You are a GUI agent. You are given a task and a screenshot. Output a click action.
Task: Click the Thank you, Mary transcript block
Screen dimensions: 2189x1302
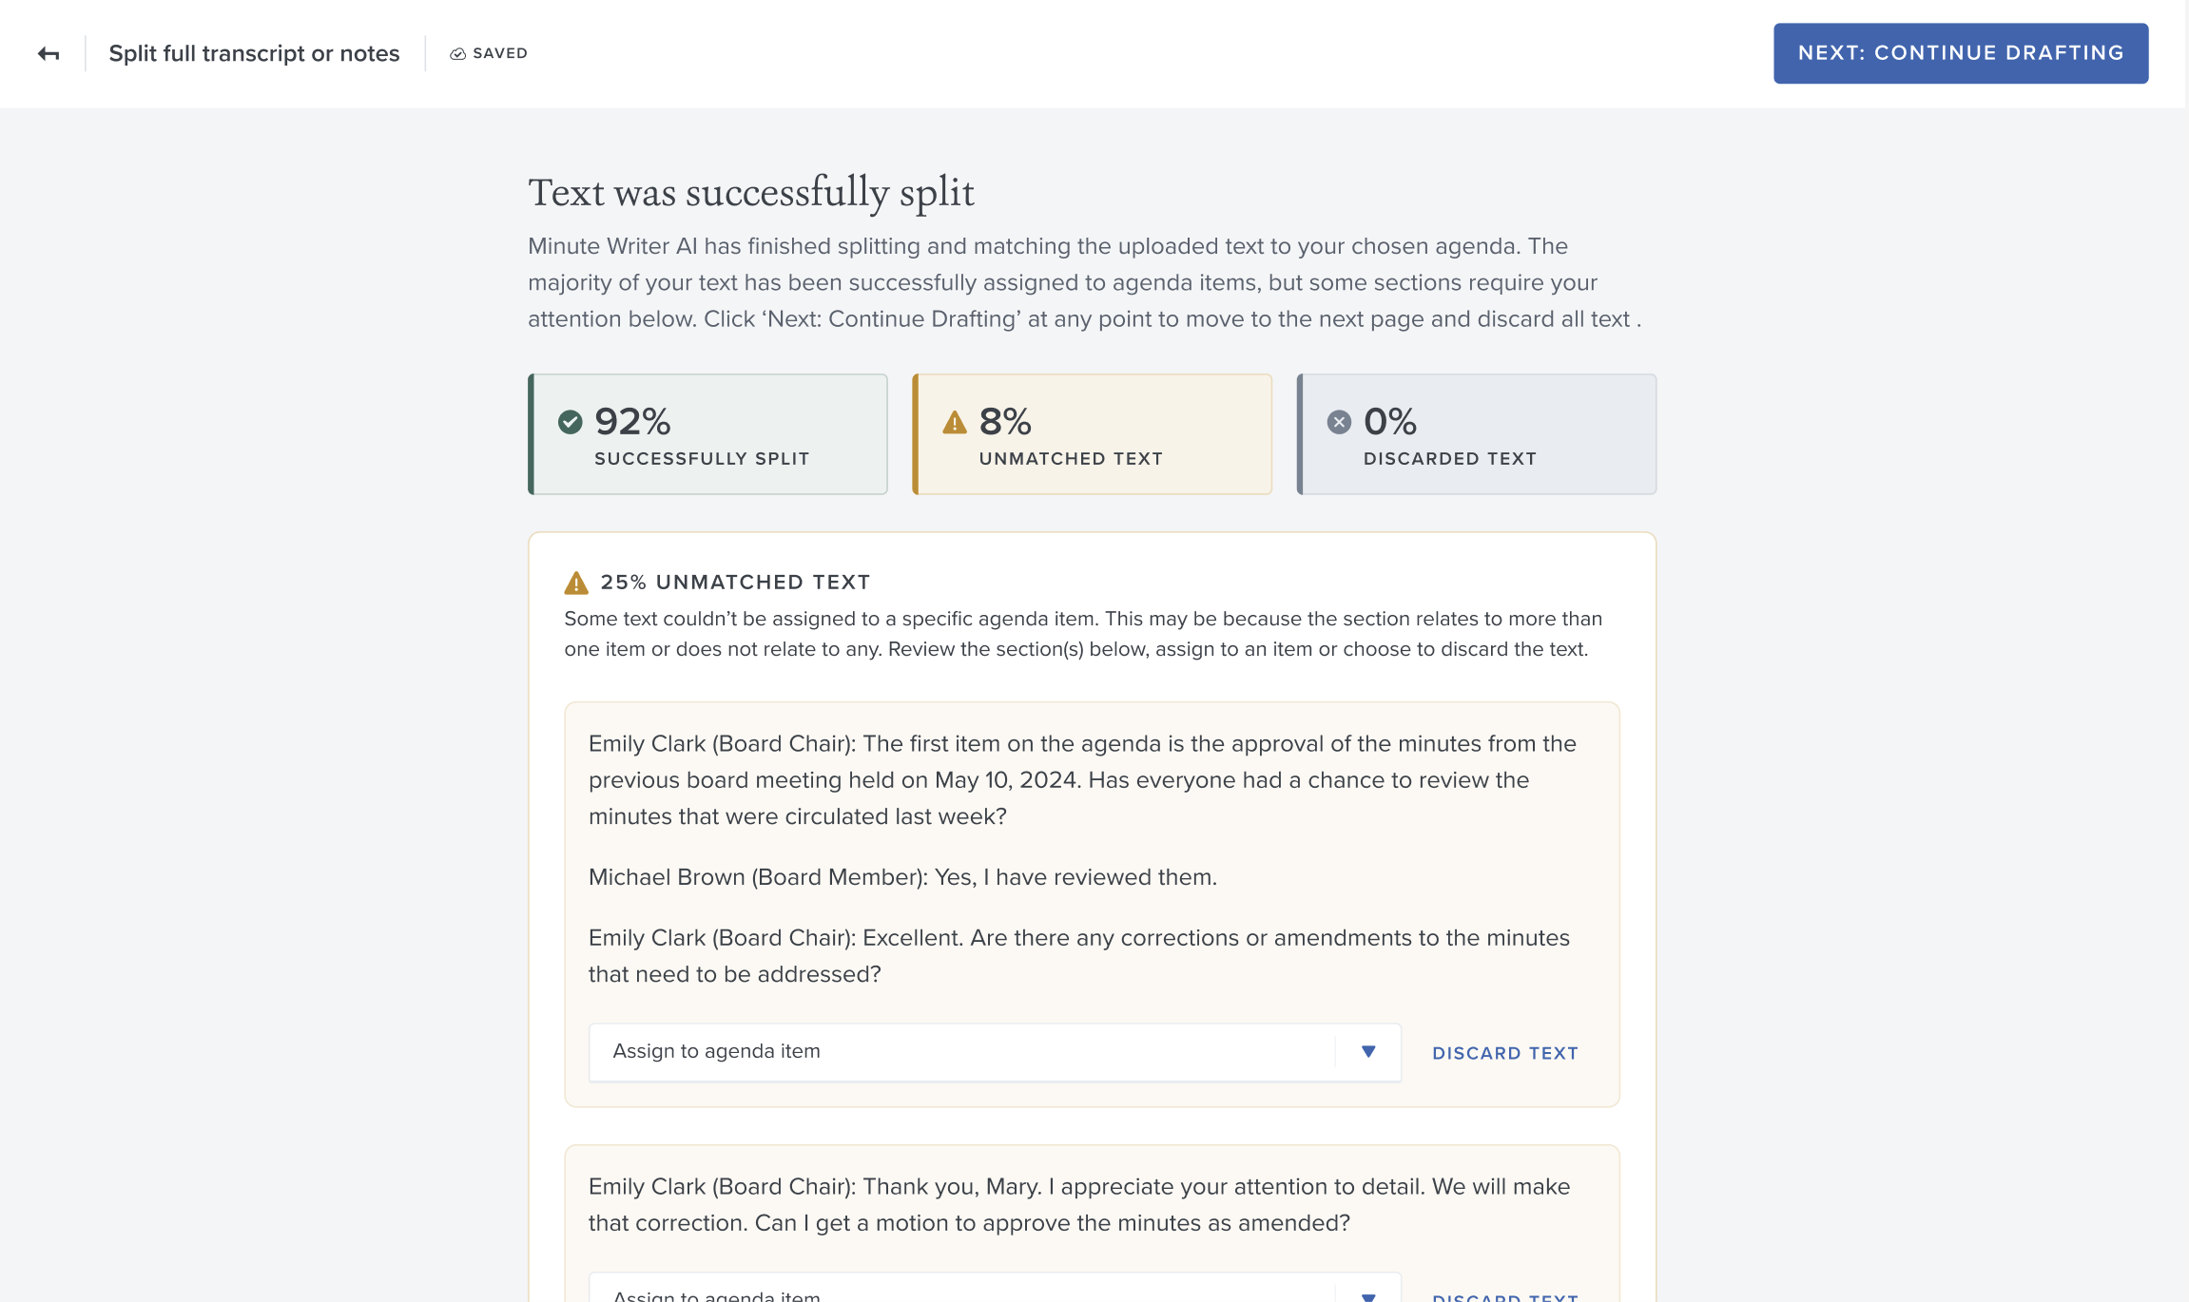point(1079,1205)
